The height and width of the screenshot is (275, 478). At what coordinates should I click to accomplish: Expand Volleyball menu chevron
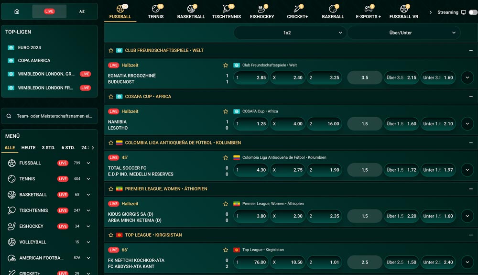(88, 242)
